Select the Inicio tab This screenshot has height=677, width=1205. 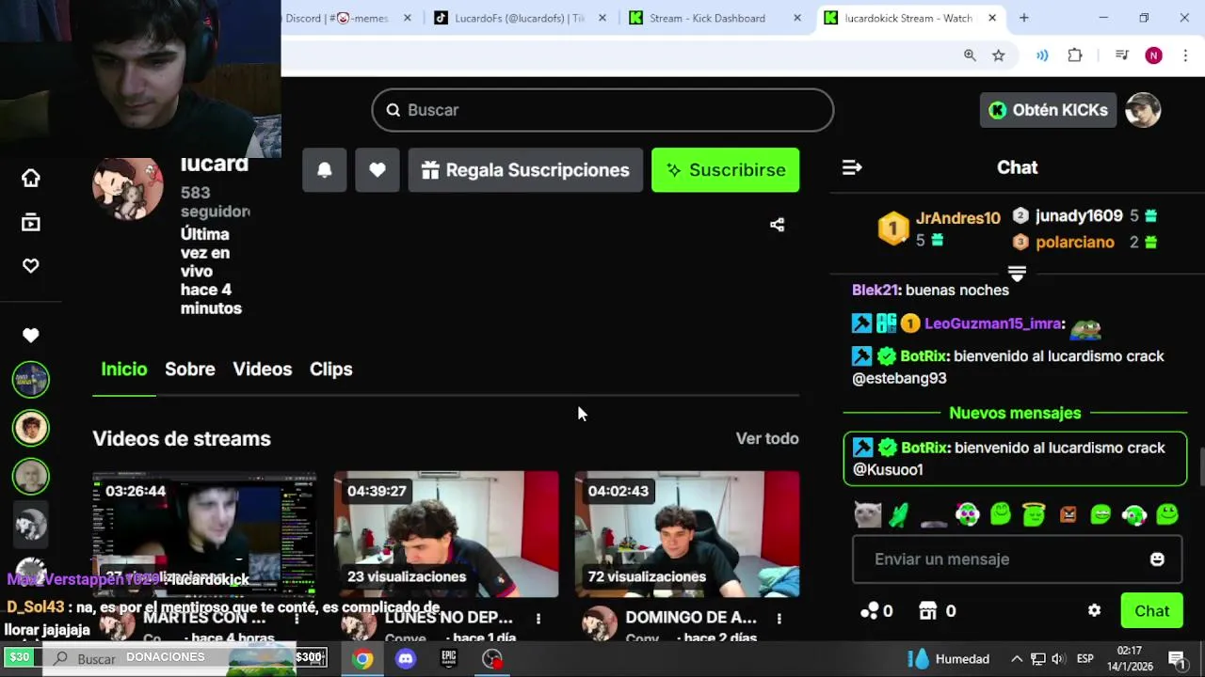coord(124,369)
